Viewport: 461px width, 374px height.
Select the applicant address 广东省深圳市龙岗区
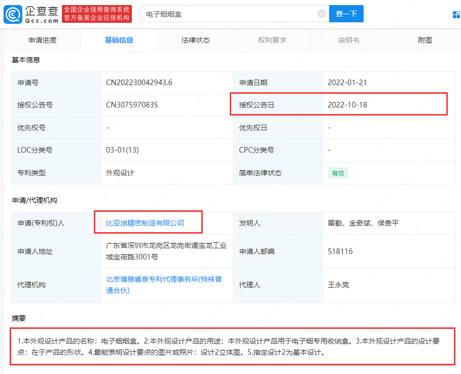(166, 251)
